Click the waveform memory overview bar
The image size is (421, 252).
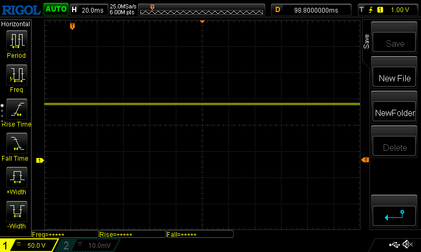[x=202, y=10]
